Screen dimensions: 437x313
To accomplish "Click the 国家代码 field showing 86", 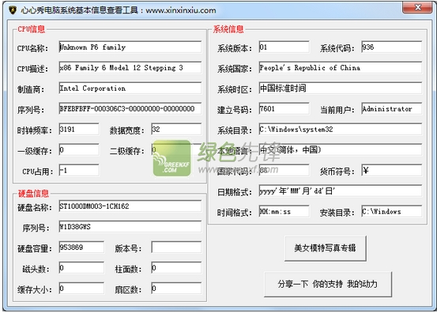I will (284, 170).
